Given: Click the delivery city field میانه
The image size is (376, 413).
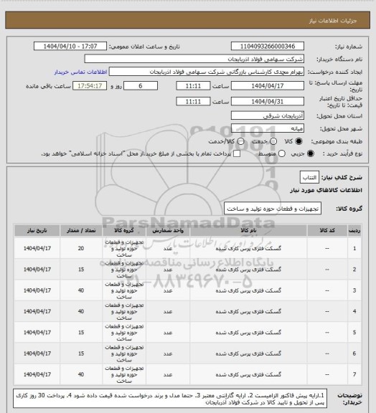Looking at the screenshot, I should click(x=268, y=128).
